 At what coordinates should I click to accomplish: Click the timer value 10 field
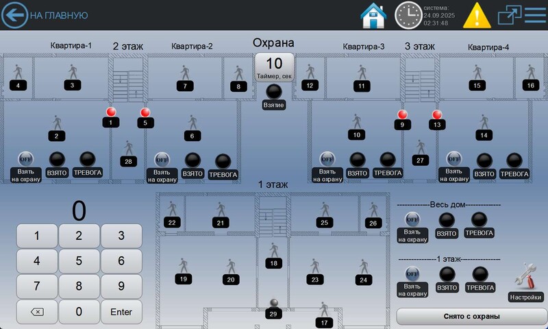pyautogui.click(x=274, y=66)
